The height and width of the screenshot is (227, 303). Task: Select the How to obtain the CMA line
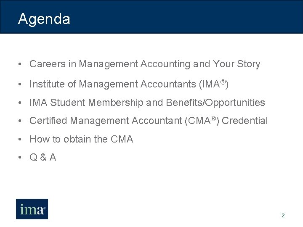81,139
